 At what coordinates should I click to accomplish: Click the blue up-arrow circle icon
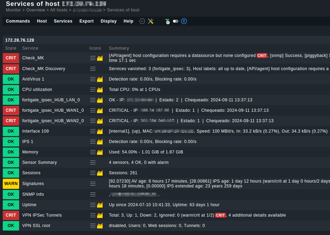184,21
